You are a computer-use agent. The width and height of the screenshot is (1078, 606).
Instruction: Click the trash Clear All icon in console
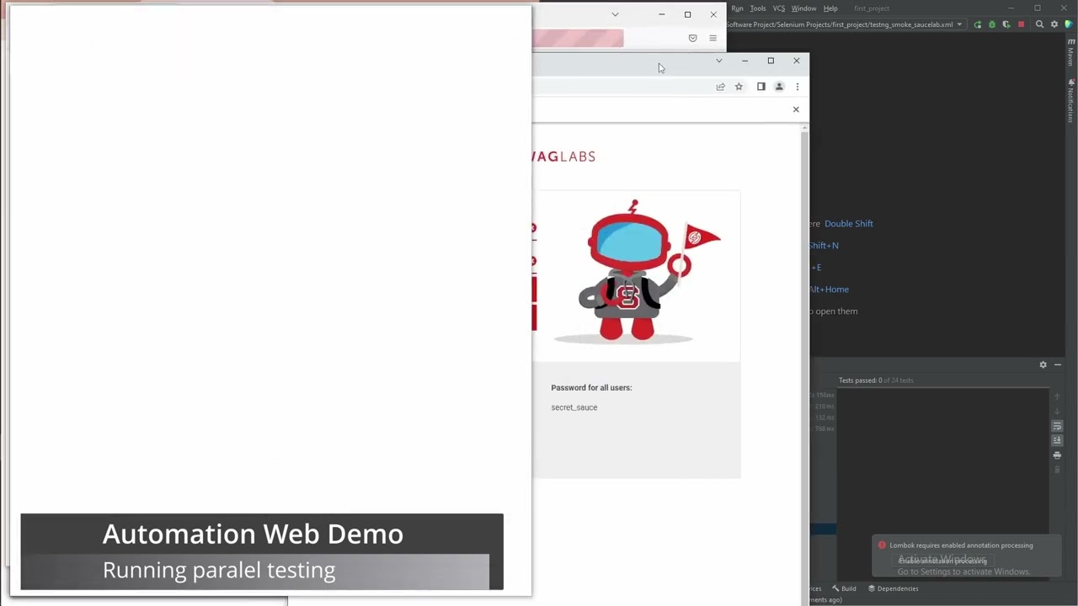click(1057, 470)
